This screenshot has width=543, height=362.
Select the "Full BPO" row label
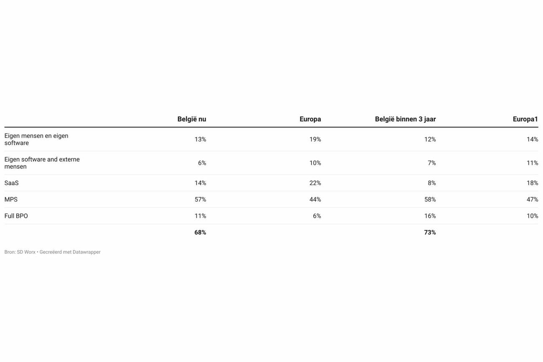[16, 216]
